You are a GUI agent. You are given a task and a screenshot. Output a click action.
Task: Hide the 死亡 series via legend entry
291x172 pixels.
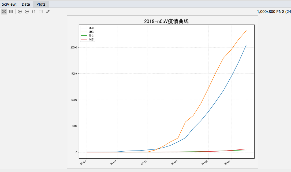pyautogui.click(x=91, y=35)
